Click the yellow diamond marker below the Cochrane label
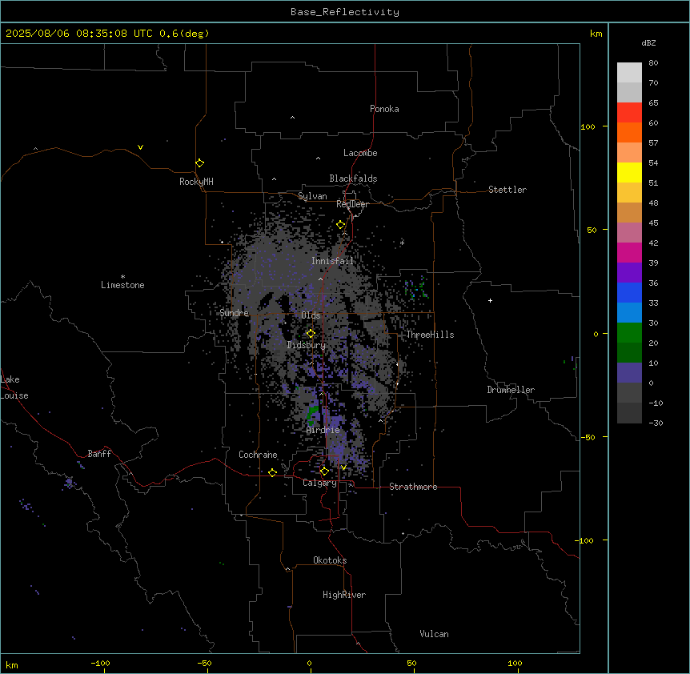 click(x=272, y=472)
